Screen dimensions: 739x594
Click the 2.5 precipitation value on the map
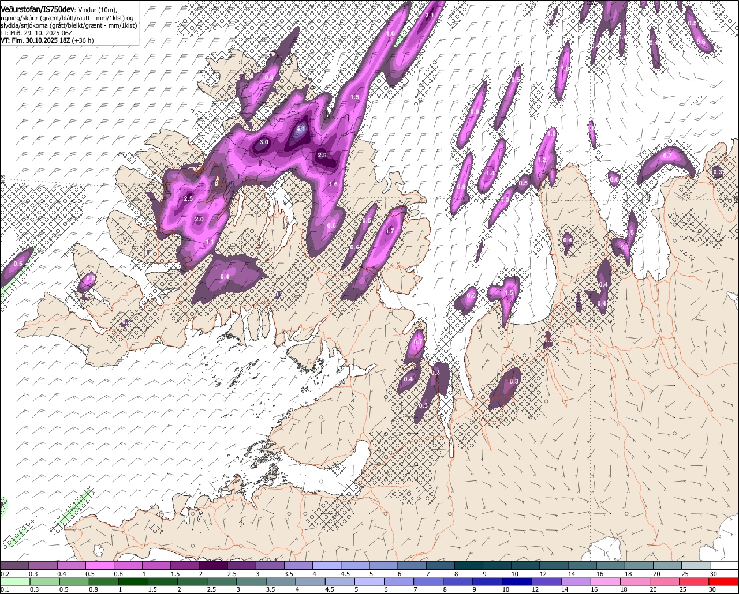[188, 198]
